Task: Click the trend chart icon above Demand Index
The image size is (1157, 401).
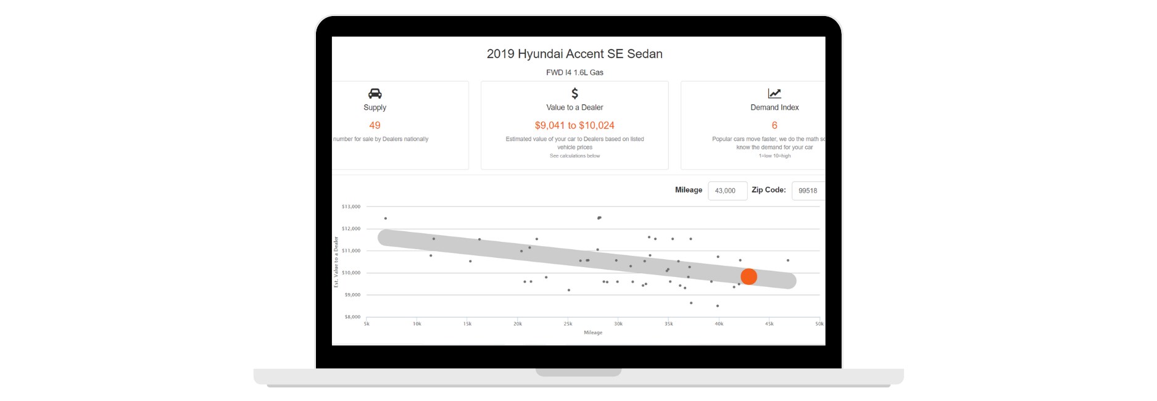Action: coord(774,93)
